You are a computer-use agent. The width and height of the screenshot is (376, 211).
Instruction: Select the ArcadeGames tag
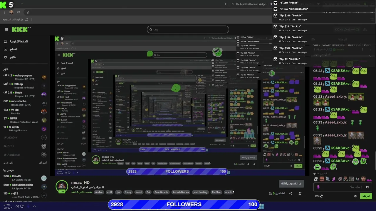pos(181,192)
